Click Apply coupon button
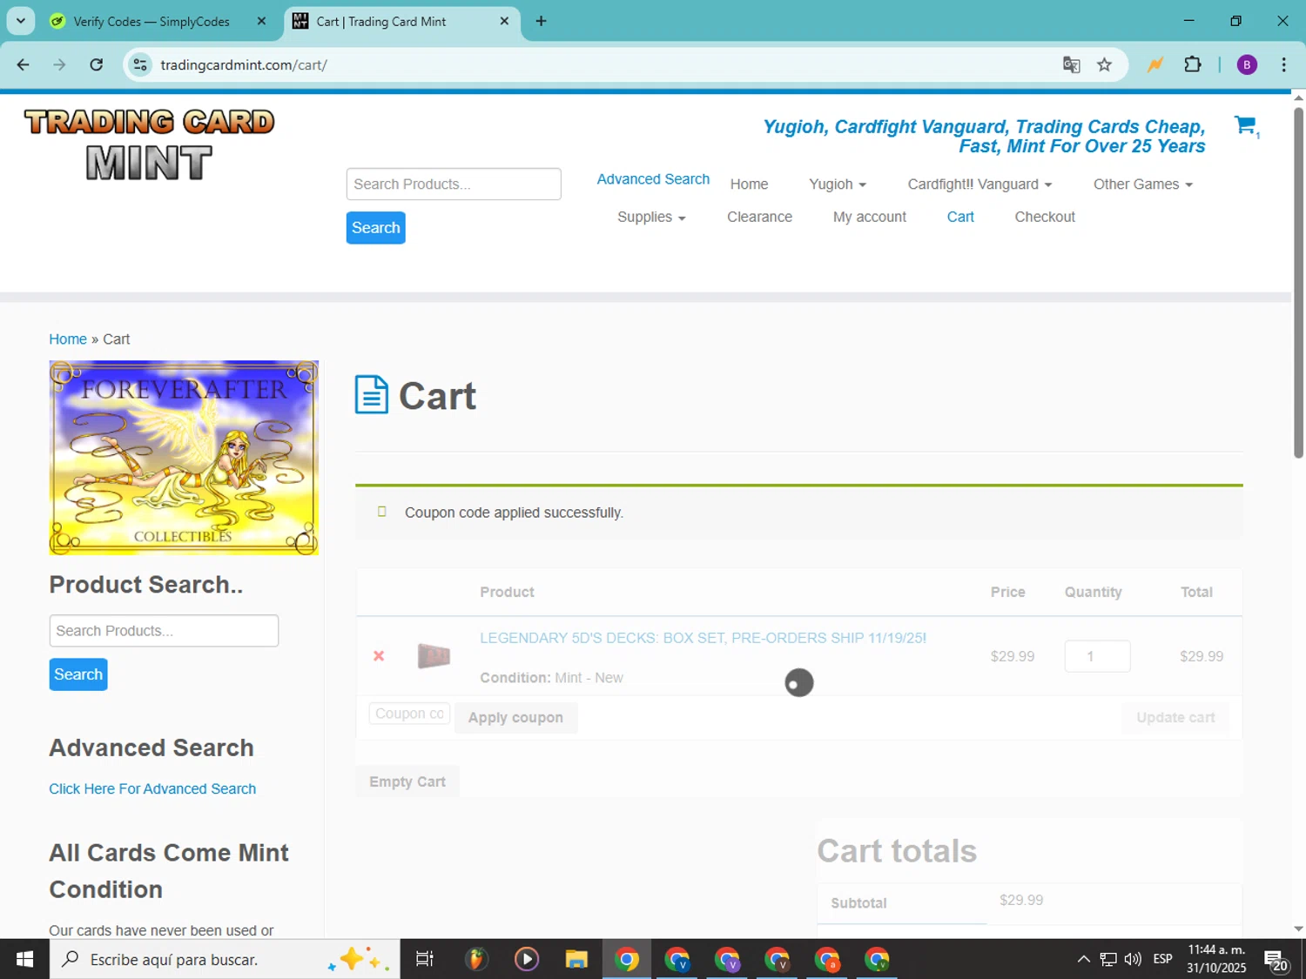This screenshot has height=979, width=1306. [x=515, y=717]
